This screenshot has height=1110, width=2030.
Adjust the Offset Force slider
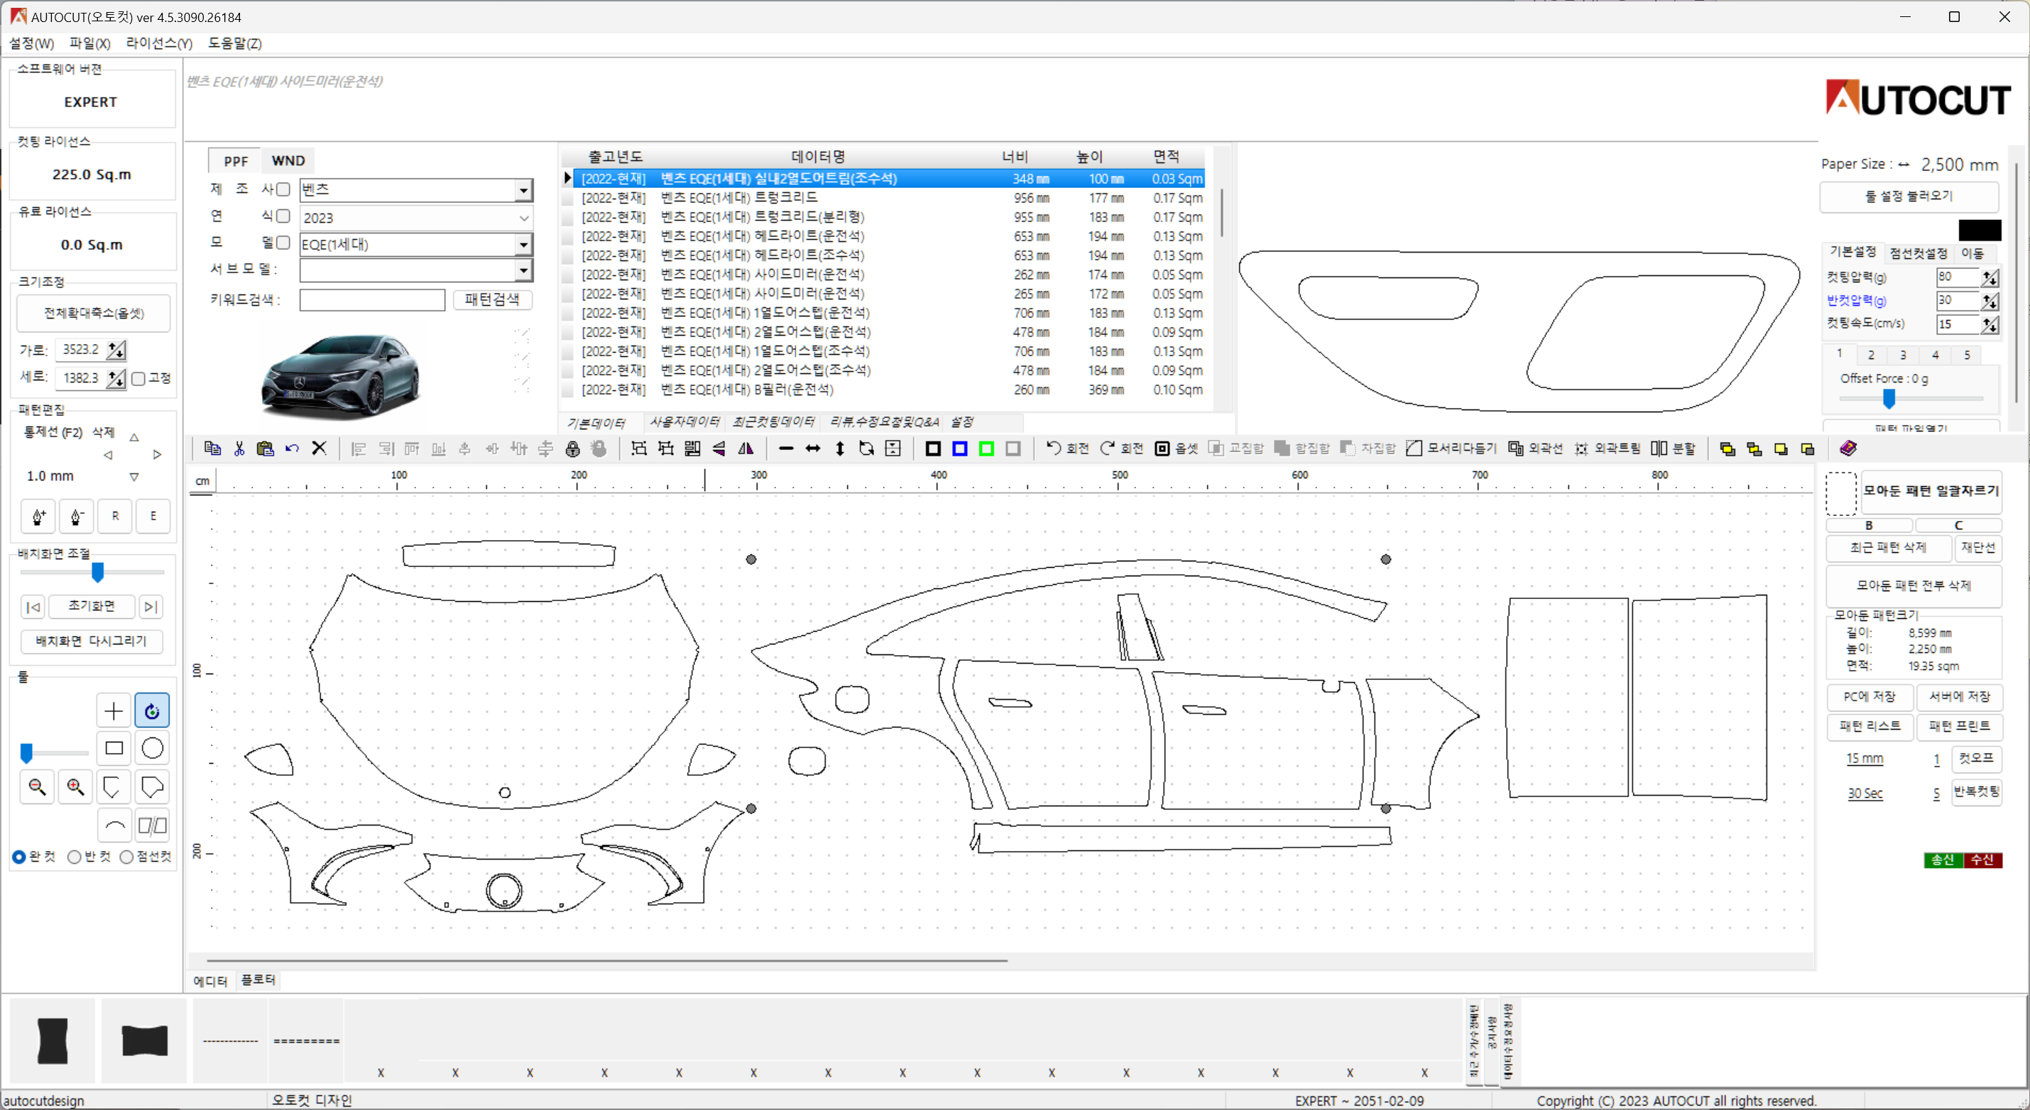click(1888, 400)
